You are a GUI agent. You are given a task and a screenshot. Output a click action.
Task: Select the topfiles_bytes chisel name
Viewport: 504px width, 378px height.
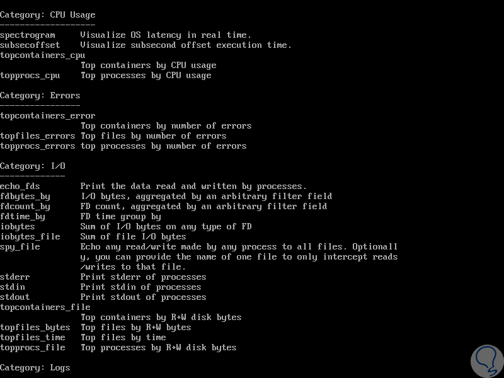click(x=35, y=328)
